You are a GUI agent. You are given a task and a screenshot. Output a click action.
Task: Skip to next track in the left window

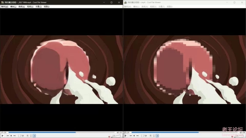pyautogui.click(x=14, y=136)
